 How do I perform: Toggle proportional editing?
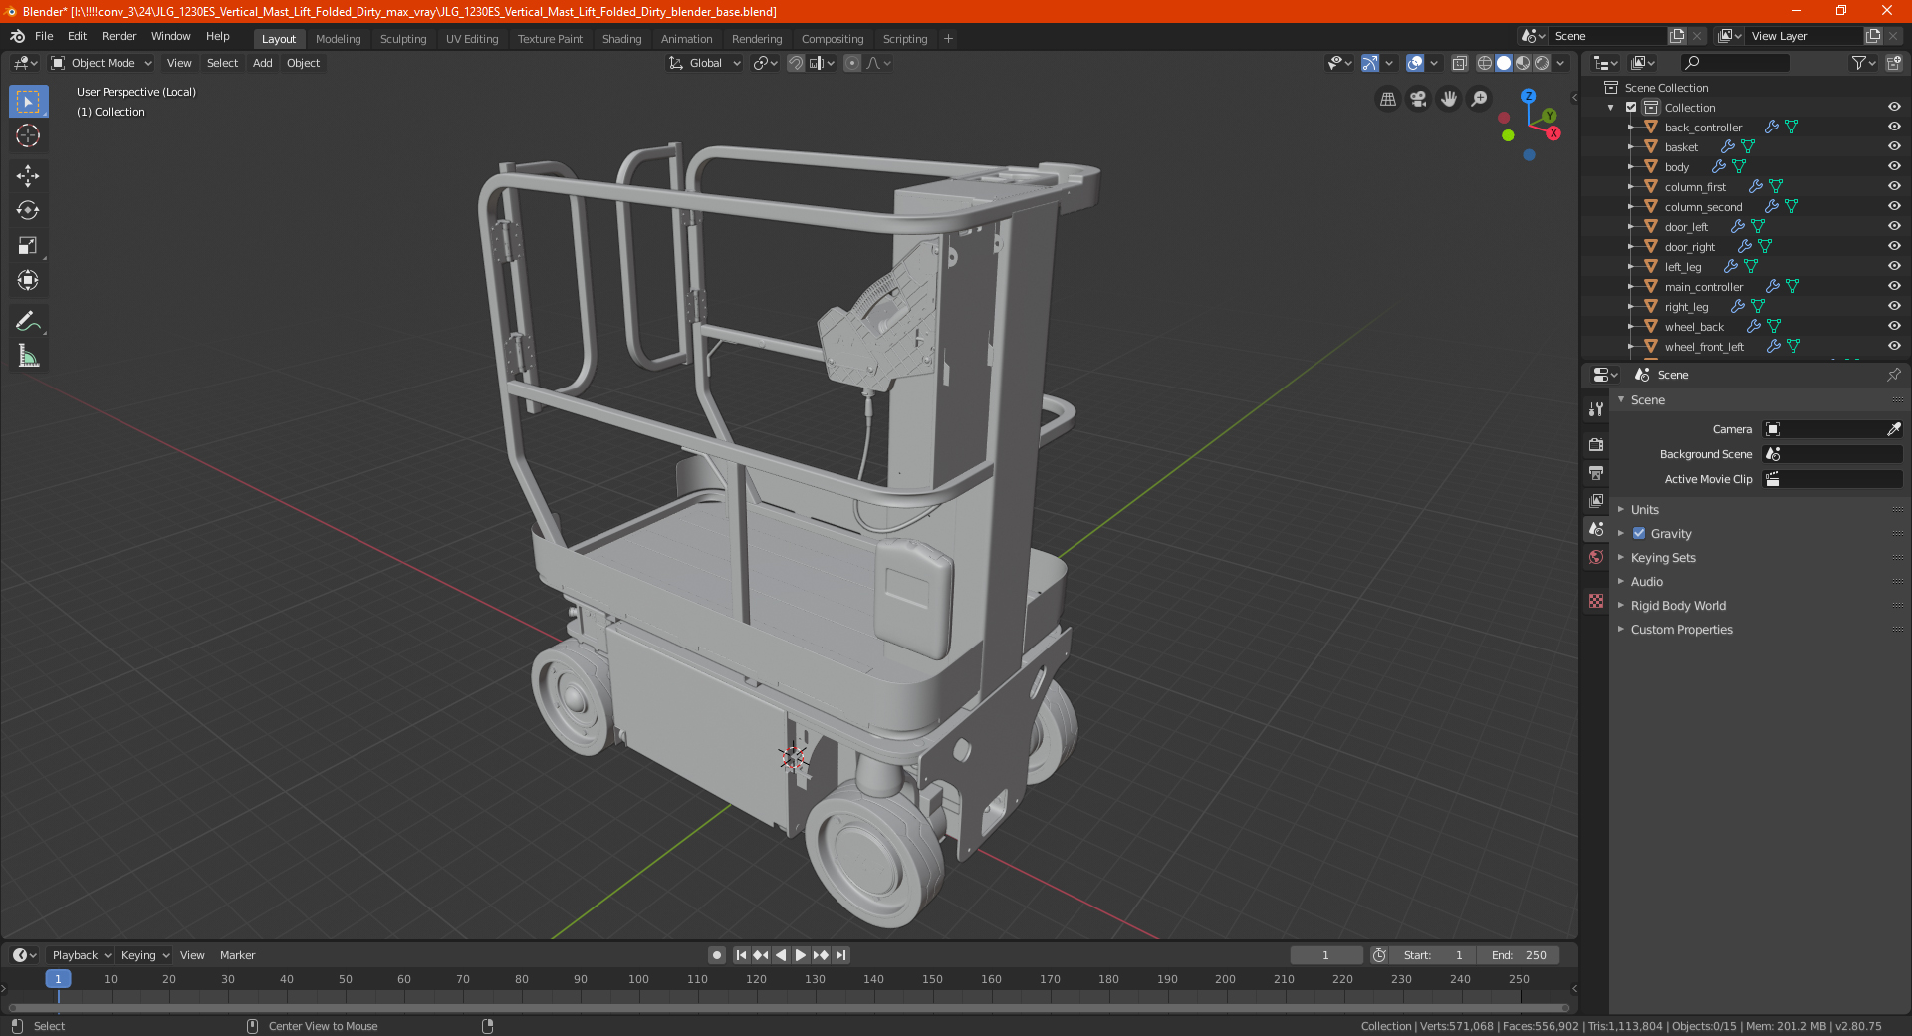[852, 63]
